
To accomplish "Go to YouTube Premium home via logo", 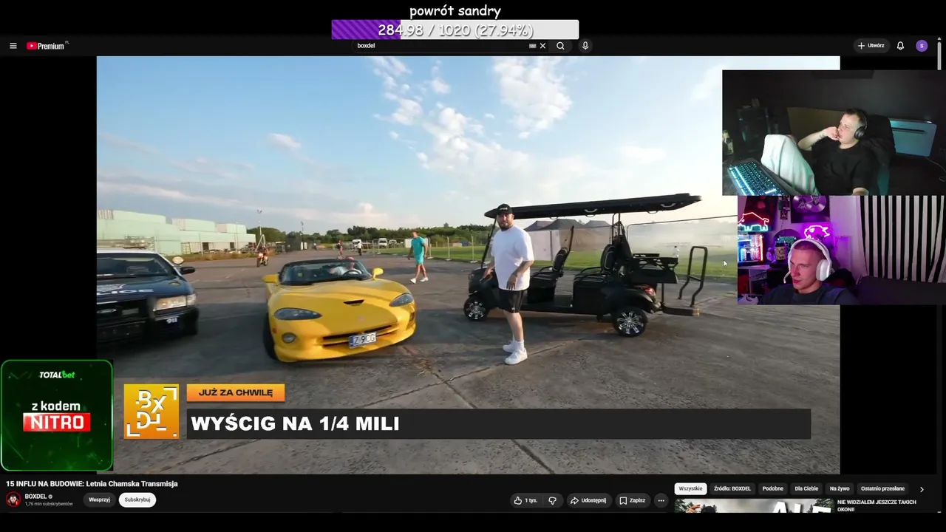I will pos(47,46).
